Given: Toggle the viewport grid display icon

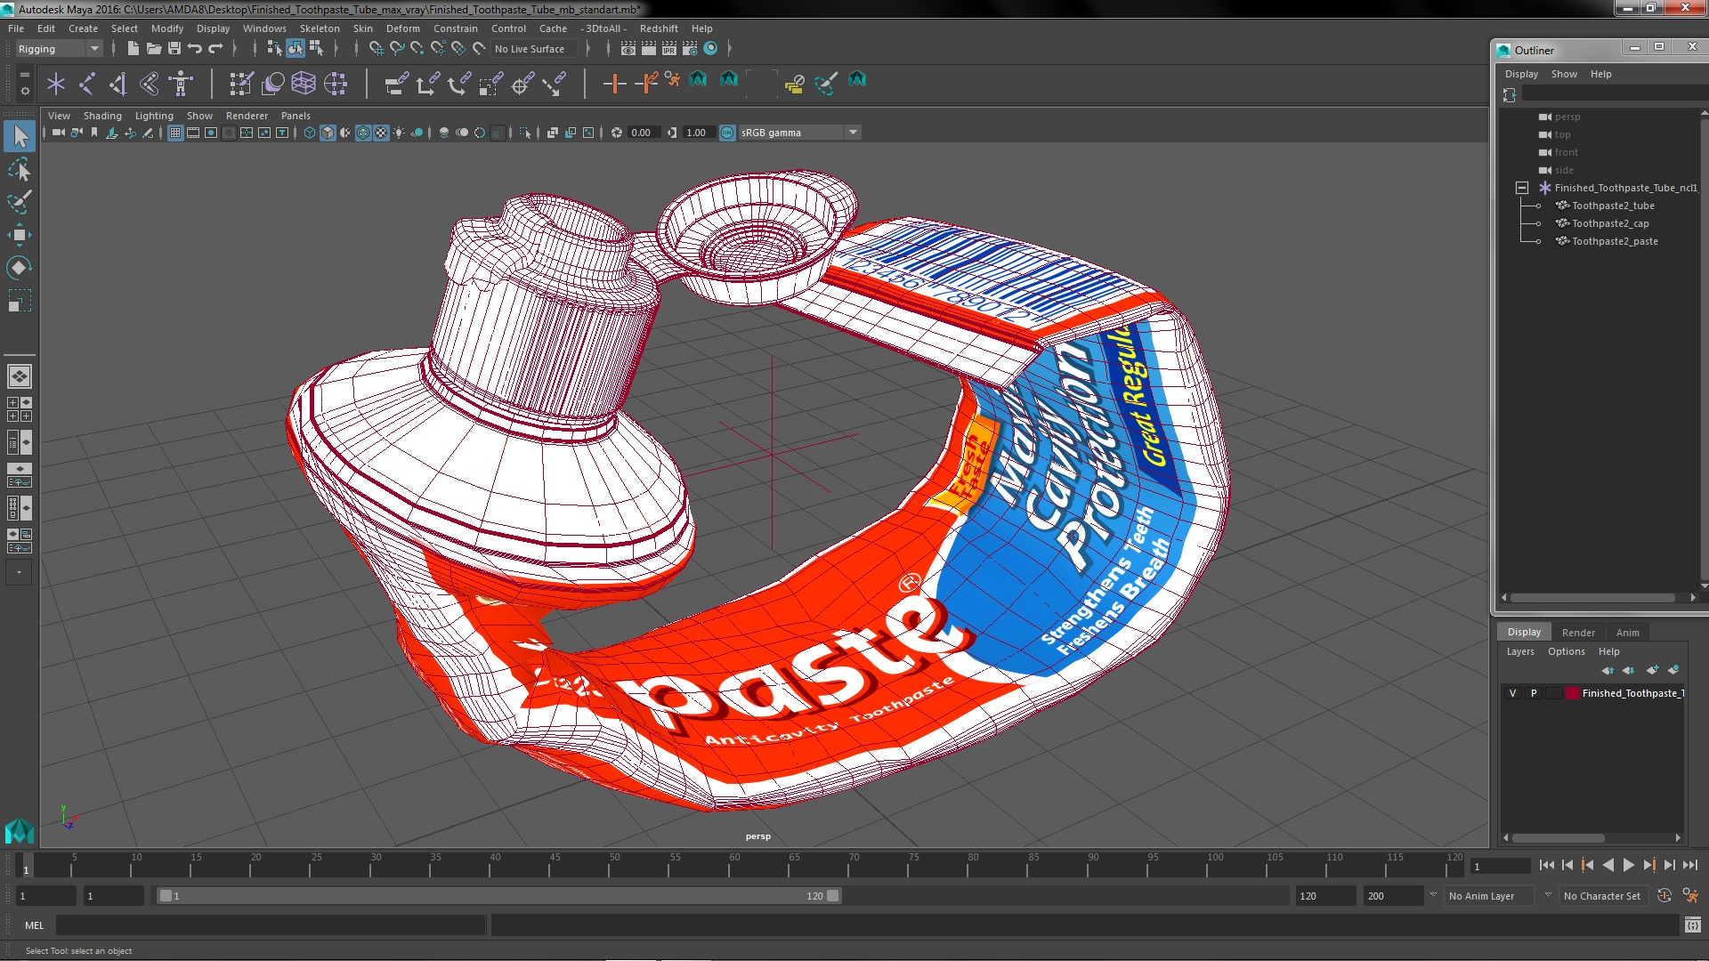Looking at the screenshot, I should coord(175,133).
